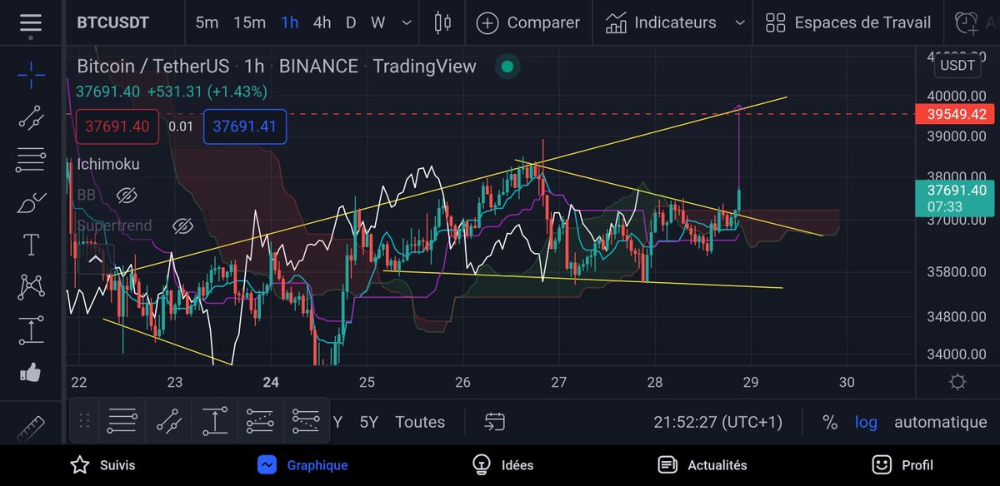Set the range to 5Y
This screenshot has width=1000, height=486.
coord(368,422)
